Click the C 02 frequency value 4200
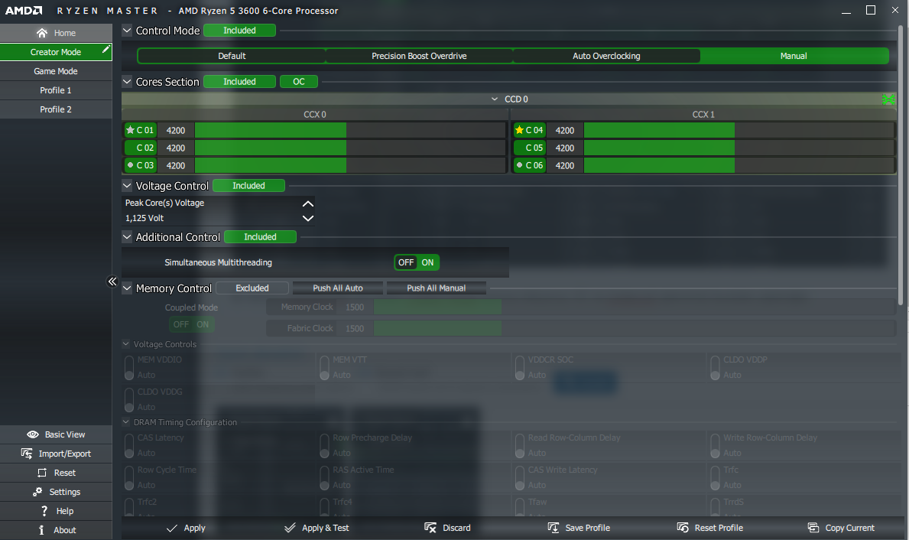Viewport: 909px width, 540px height. tap(176, 148)
